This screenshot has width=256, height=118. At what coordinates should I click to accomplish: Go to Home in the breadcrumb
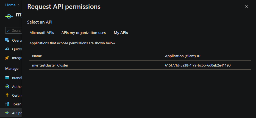click(x=10, y=5)
